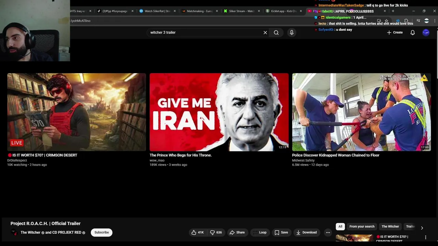Activate voice search microphone

[x=292, y=32]
